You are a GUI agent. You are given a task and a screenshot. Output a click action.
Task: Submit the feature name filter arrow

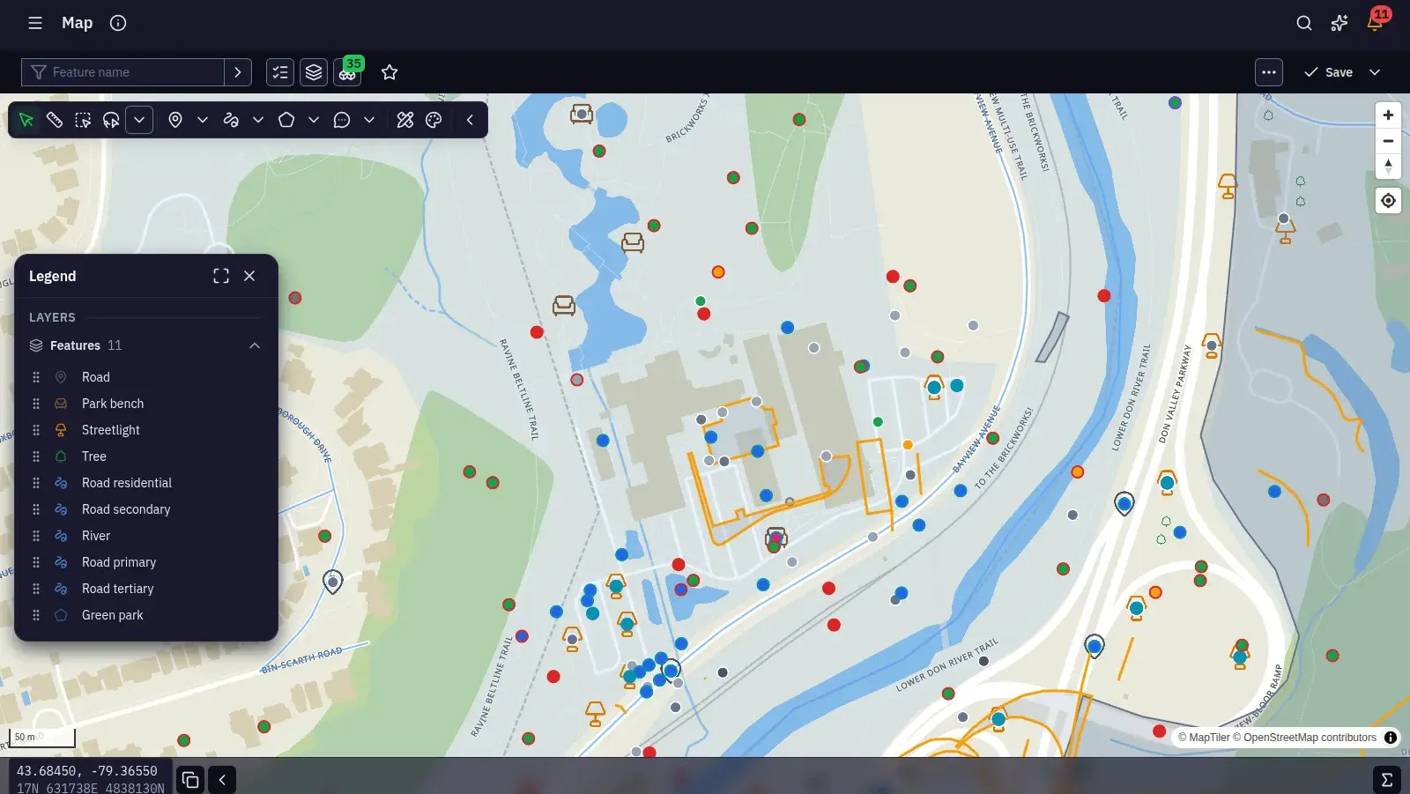click(238, 72)
